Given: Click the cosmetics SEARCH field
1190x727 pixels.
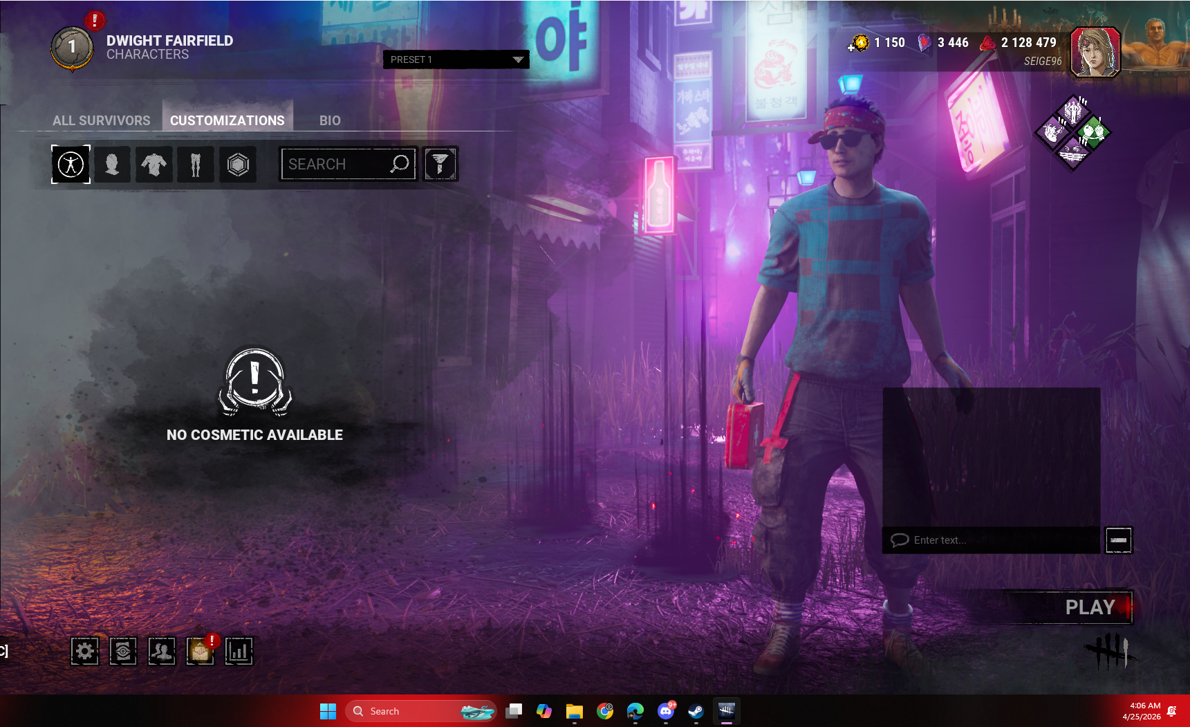Looking at the screenshot, I should coord(348,164).
